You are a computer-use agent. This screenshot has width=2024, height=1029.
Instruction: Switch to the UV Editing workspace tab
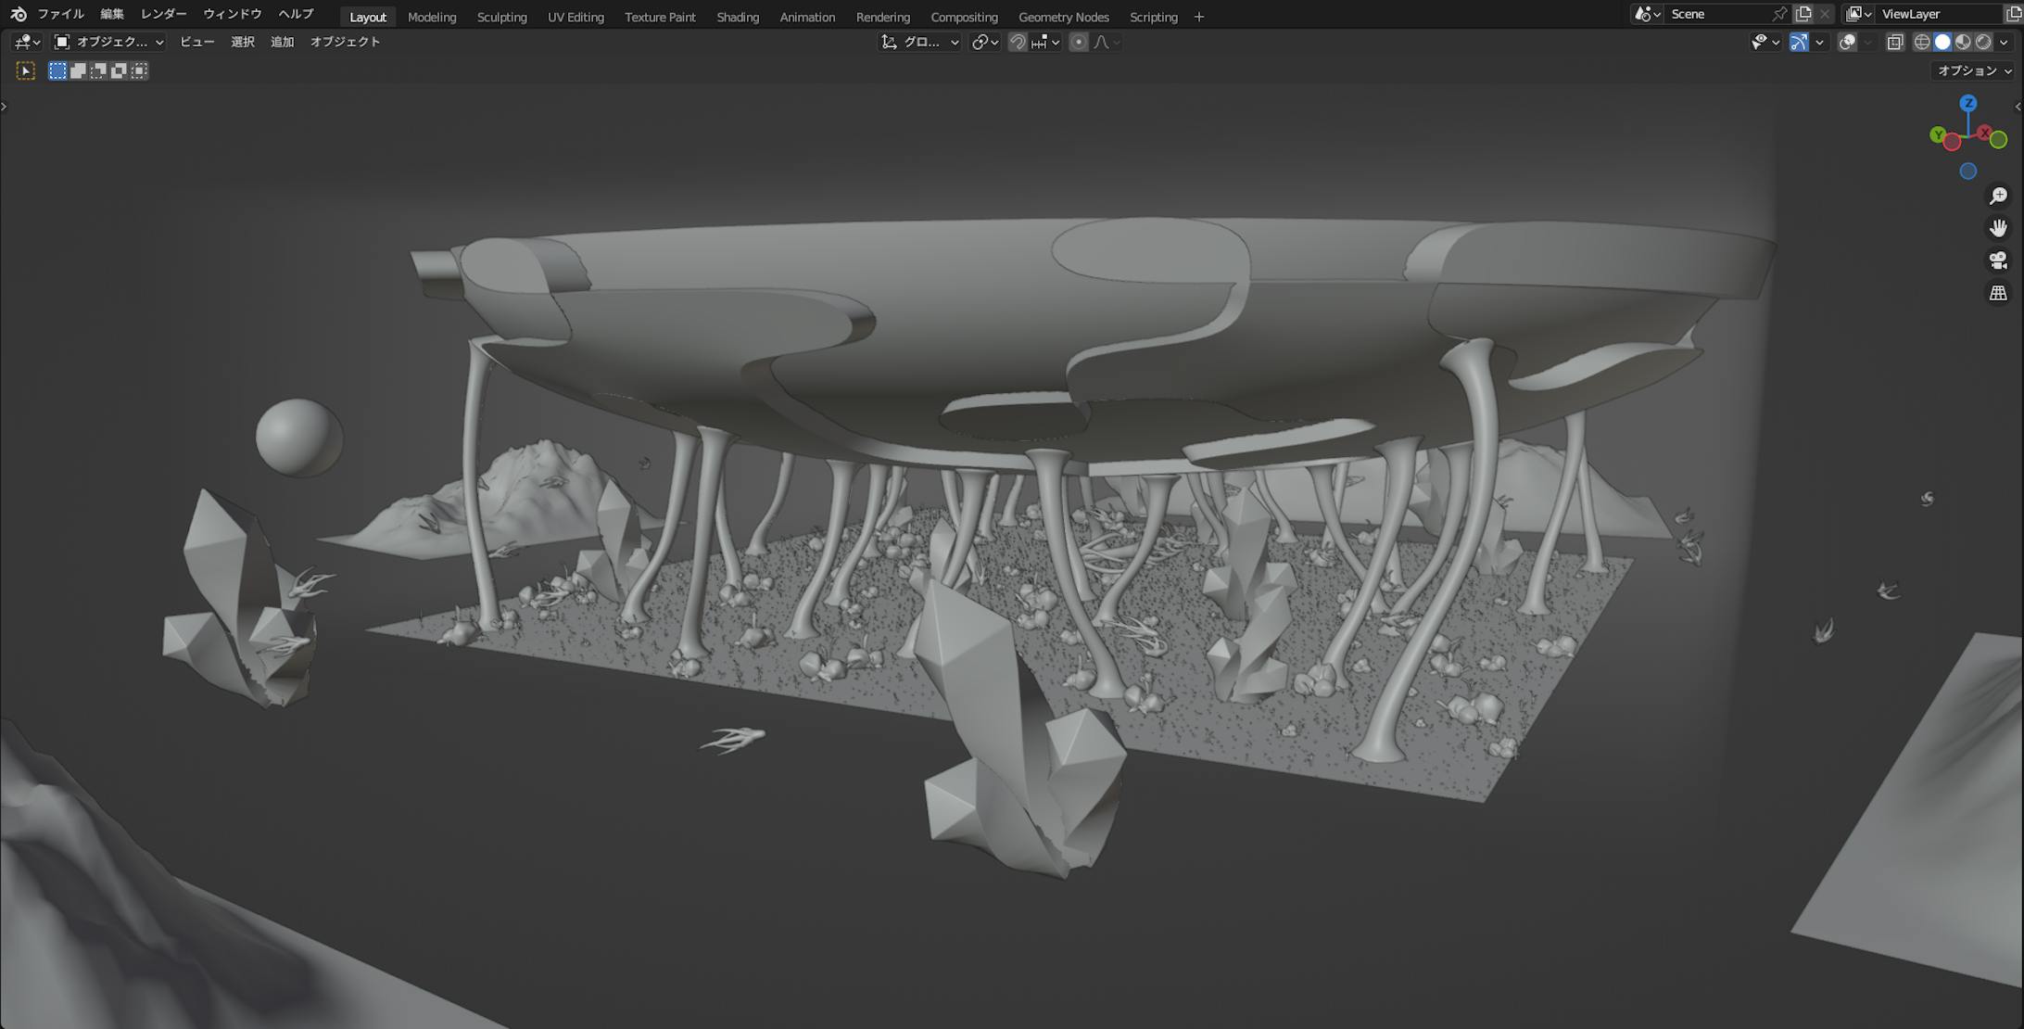(576, 17)
